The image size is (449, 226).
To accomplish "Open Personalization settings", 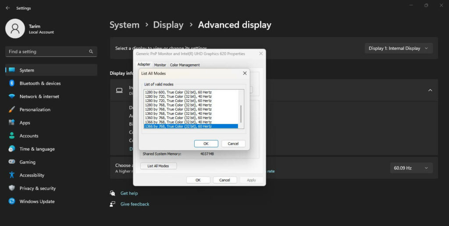I will coord(51,109).
